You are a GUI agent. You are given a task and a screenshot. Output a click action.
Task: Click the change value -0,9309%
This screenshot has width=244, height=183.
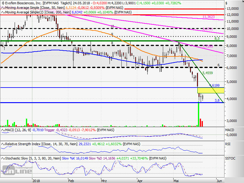(97, 8)
